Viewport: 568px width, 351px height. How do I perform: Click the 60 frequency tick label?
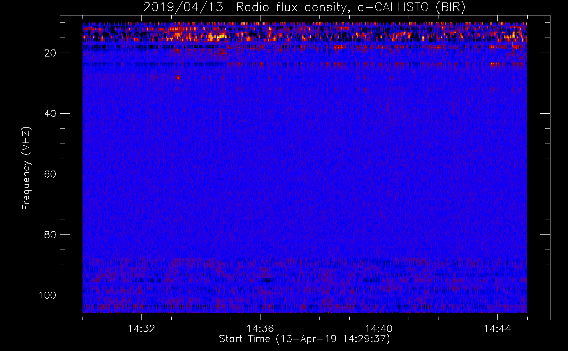[x=50, y=174]
